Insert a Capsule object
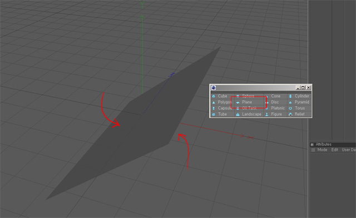This screenshot has width=356, height=218. [222, 108]
